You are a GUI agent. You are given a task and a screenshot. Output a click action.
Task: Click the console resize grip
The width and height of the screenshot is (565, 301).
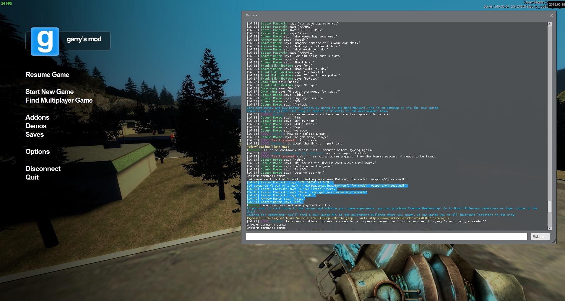tap(554, 241)
